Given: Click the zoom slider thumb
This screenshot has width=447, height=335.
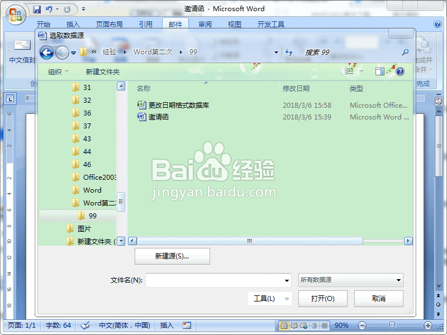Looking at the screenshot, I should (392, 325).
